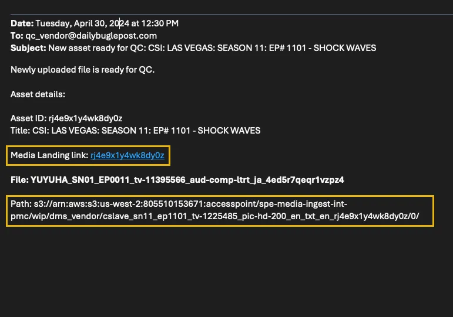453x317 pixels.
Task: Click the "Asset details:" heading
Action: coord(38,94)
